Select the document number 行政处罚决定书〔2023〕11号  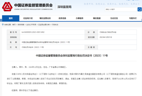33,47
